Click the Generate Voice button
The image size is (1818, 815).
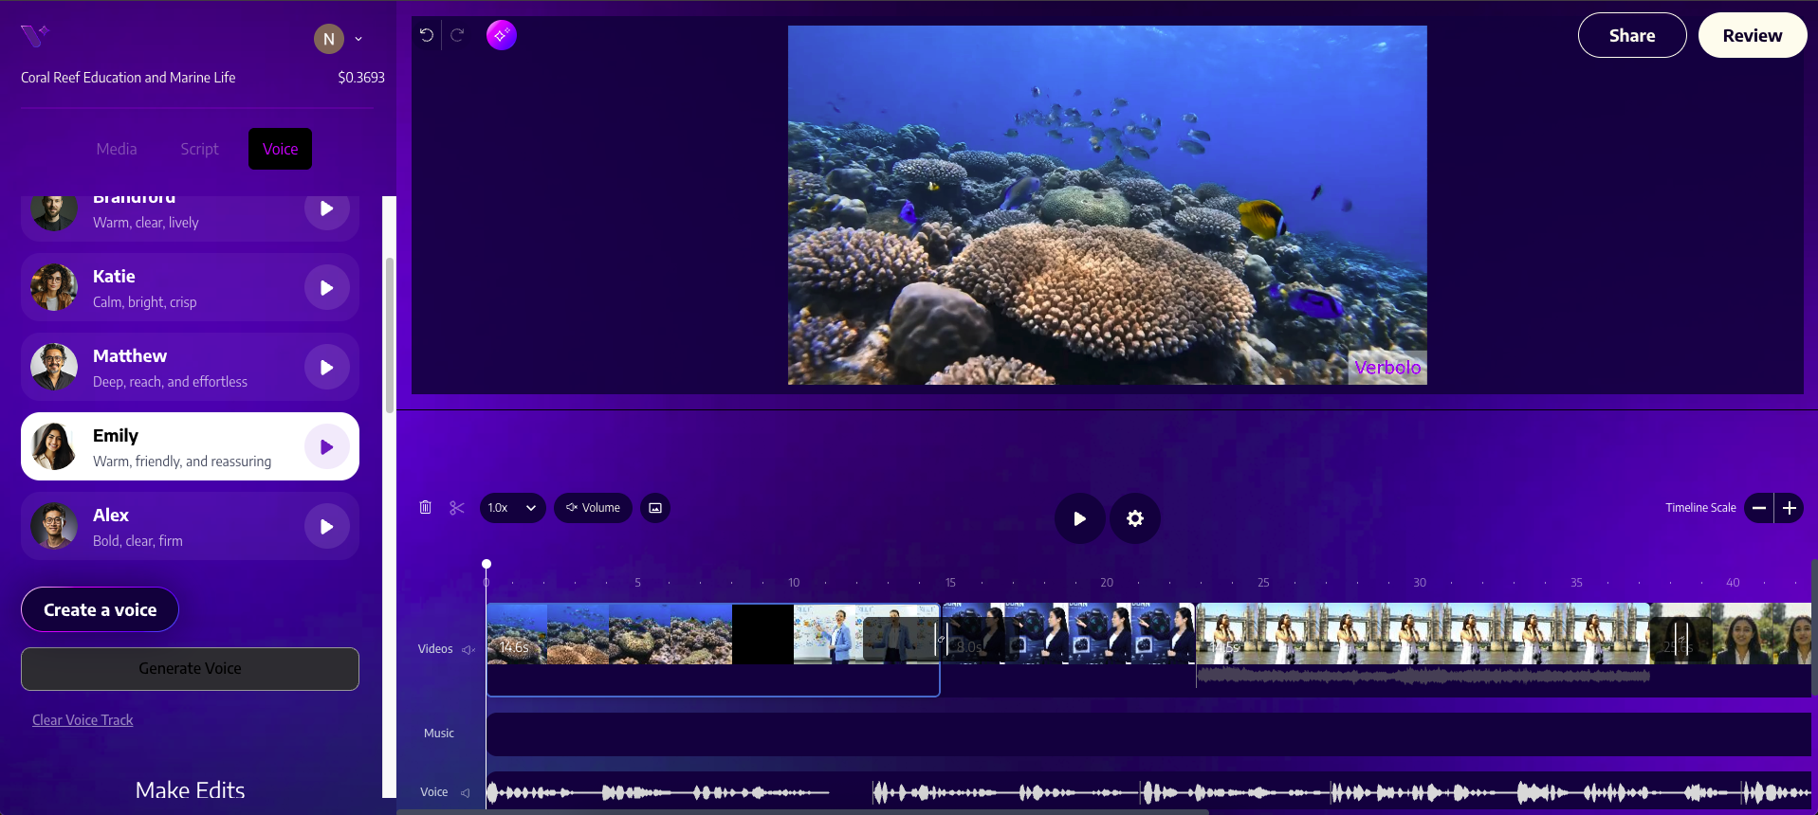pyautogui.click(x=190, y=669)
